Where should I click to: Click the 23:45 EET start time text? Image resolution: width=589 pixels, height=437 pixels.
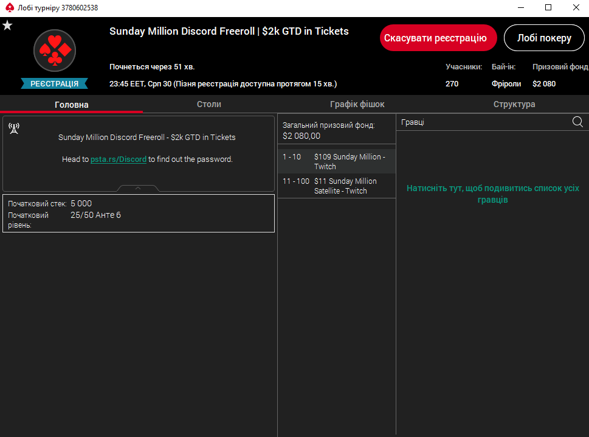click(x=223, y=84)
